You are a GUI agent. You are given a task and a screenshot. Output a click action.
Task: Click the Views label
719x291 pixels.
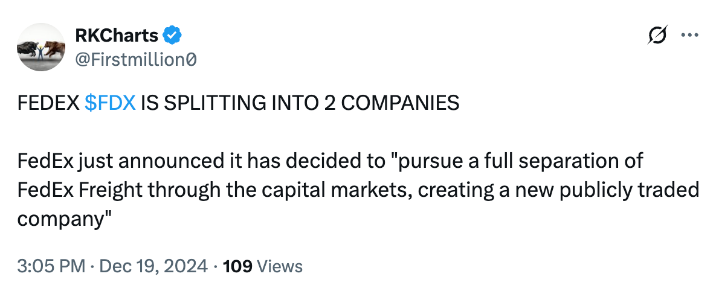pyautogui.click(x=279, y=266)
